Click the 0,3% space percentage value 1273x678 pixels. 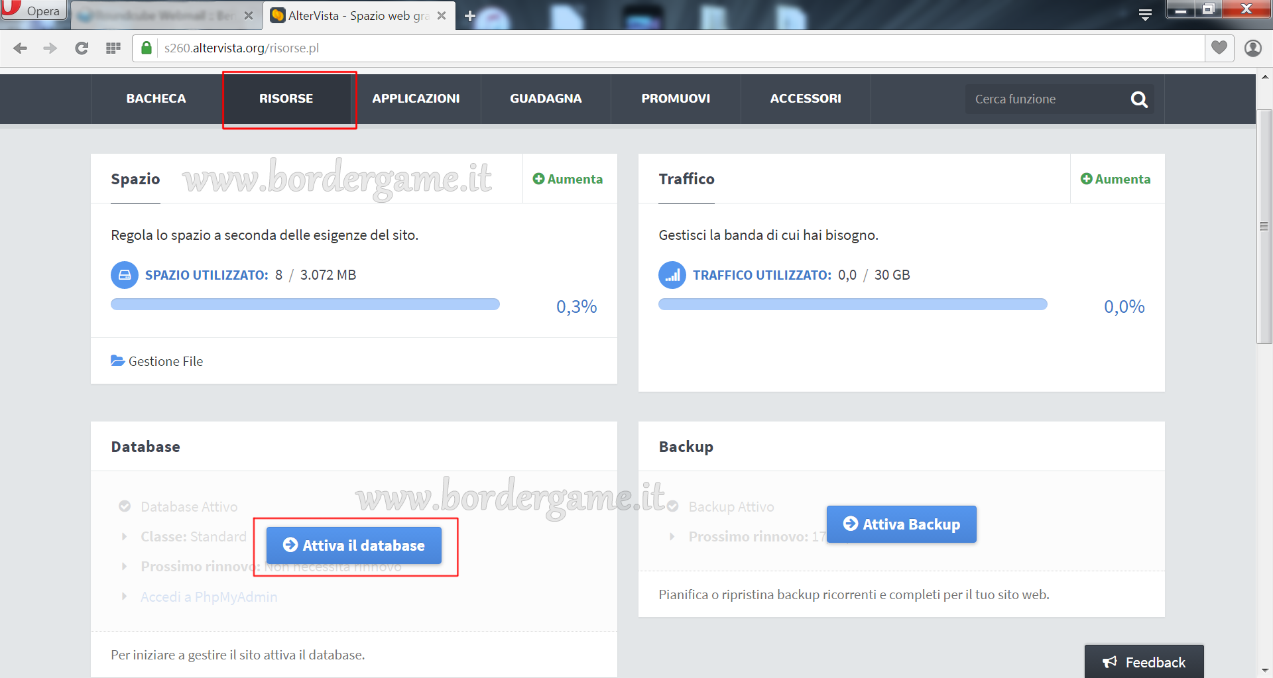(x=576, y=306)
